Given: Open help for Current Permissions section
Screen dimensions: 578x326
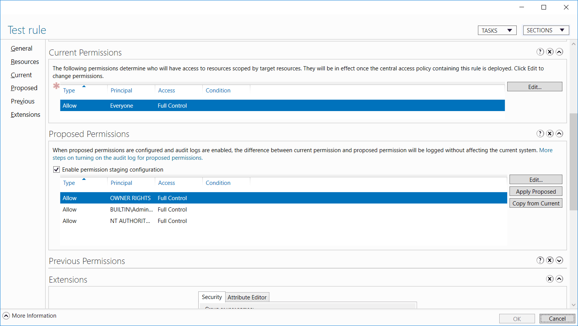Looking at the screenshot, I should tap(540, 52).
